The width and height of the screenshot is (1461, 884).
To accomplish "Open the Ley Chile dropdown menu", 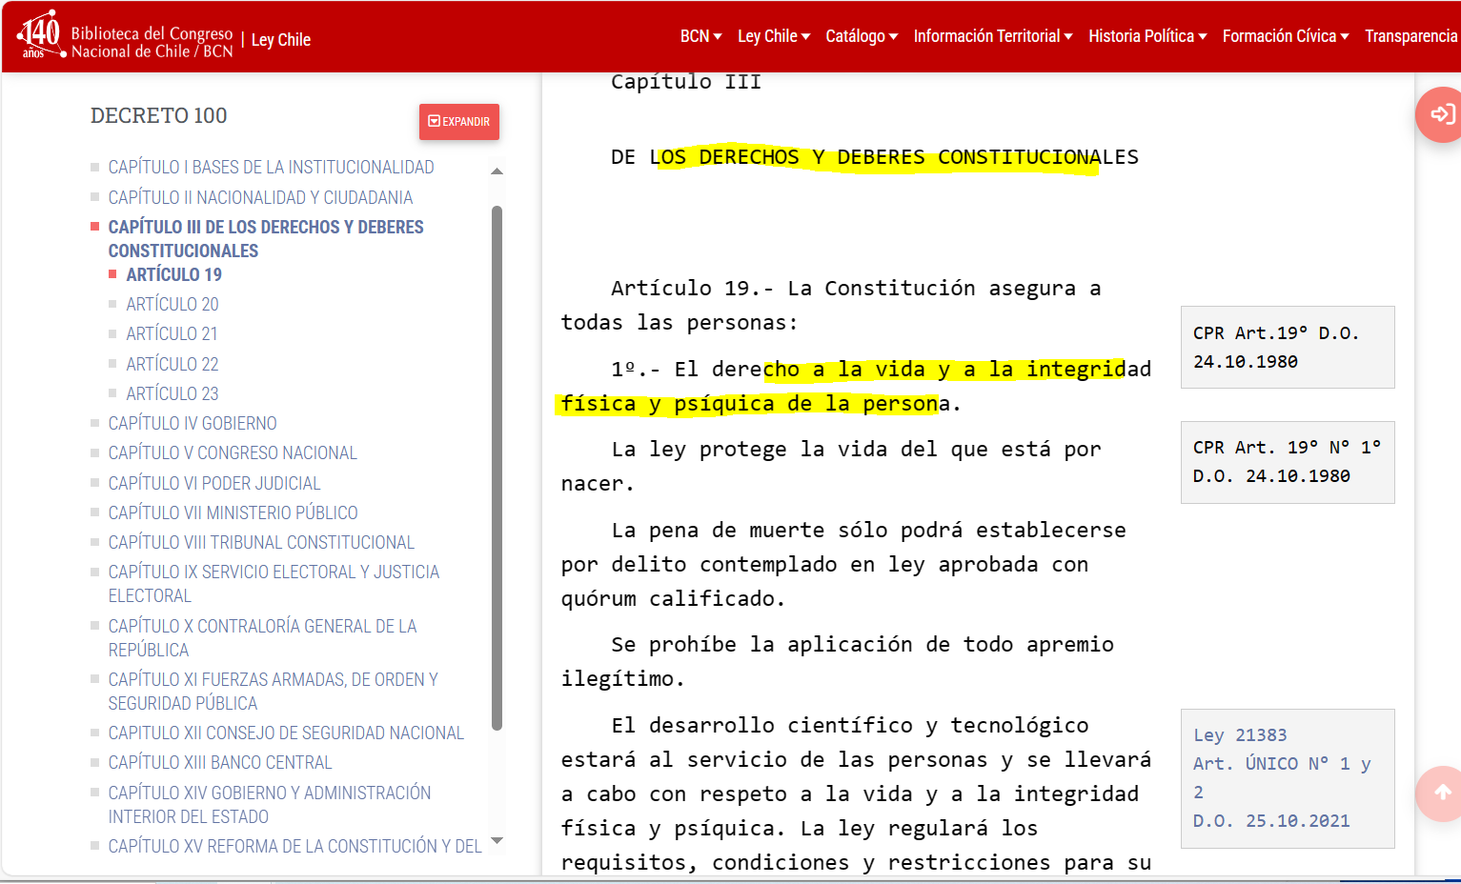I will [x=774, y=36].
